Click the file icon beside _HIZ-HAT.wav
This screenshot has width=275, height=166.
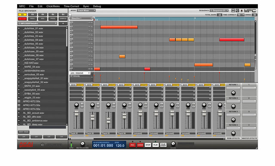tap(19, 63)
